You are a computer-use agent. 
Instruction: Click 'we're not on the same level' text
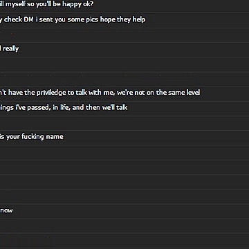click(158, 93)
